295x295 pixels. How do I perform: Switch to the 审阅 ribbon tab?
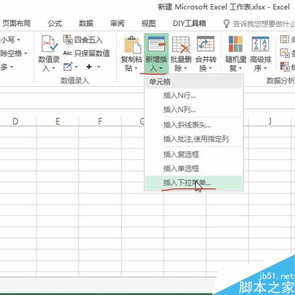click(117, 24)
